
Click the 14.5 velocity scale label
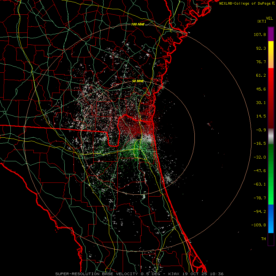pyautogui.click(x=261, y=116)
